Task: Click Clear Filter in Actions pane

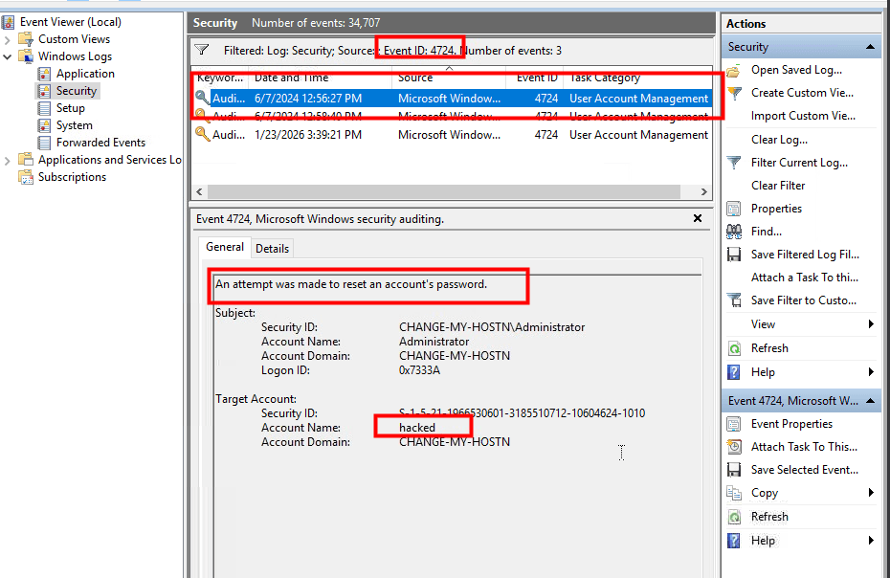Action: [x=778, y=186]
